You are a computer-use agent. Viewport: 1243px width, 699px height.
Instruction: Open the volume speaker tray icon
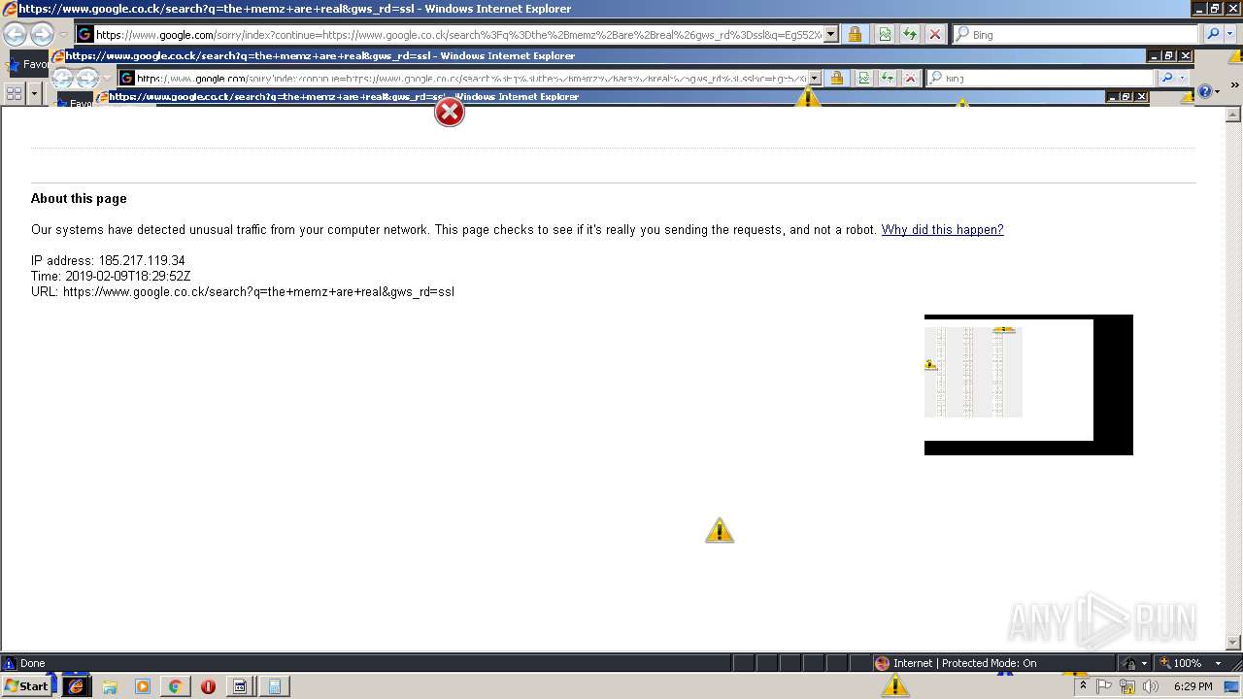coord(1151,686)
